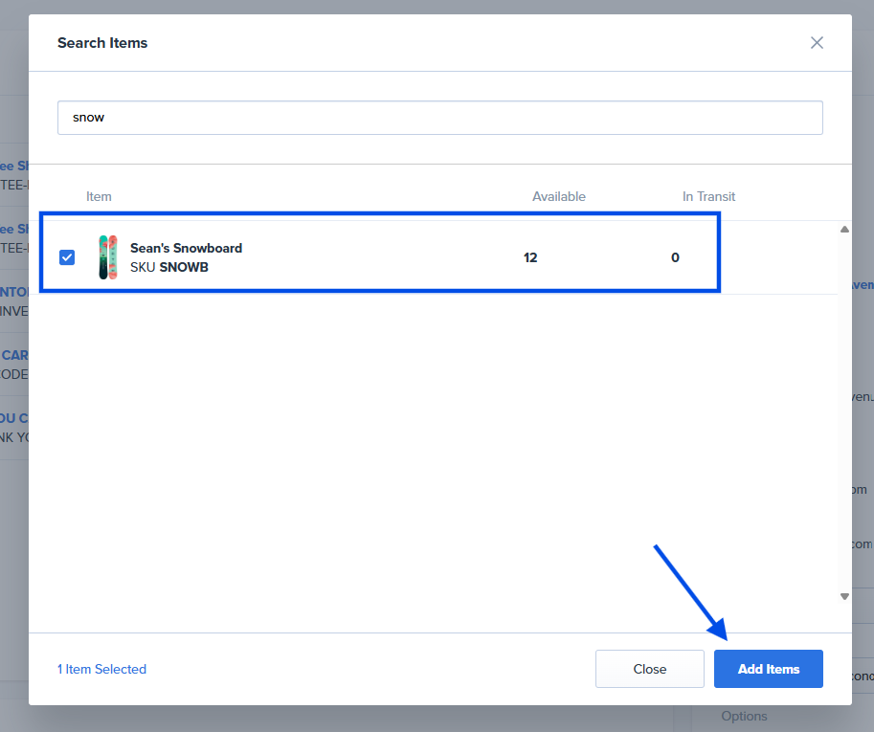This screenshot has height=732, width=874.
Task: Click the Available column header
Action: click(558, 196)
